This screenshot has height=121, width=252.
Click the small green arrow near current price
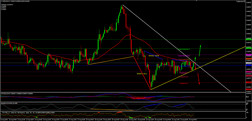tap(195, 59)
